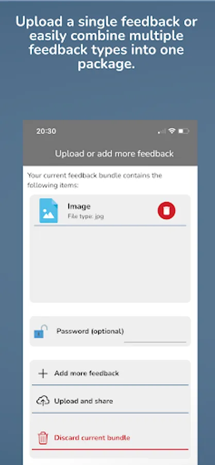Tap the battery icon in the status bar
215x465 pixels.
184,131
